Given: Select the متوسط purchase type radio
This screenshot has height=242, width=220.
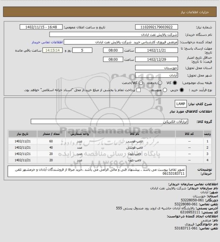Looking at the screenshot, I should [165, 90].
